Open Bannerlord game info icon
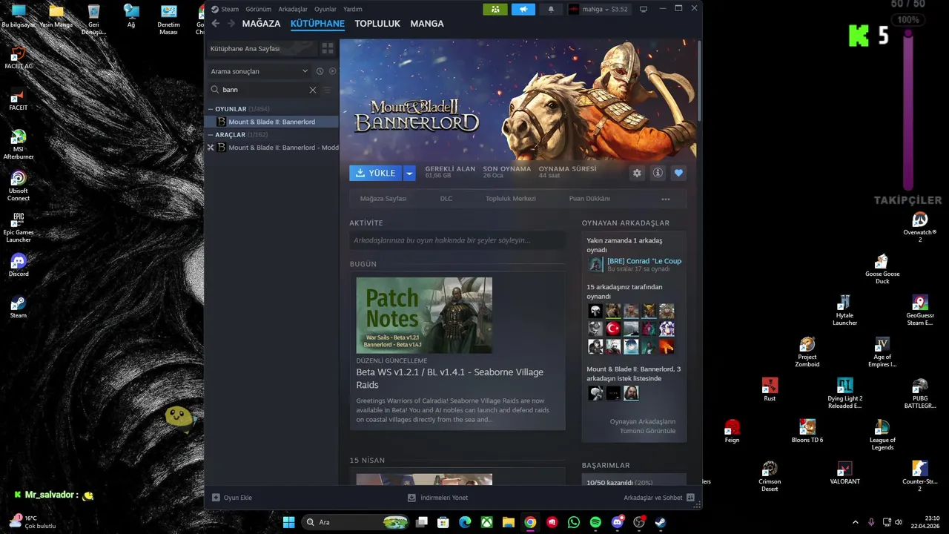This screenshot has width=949, height=534. 658,173
